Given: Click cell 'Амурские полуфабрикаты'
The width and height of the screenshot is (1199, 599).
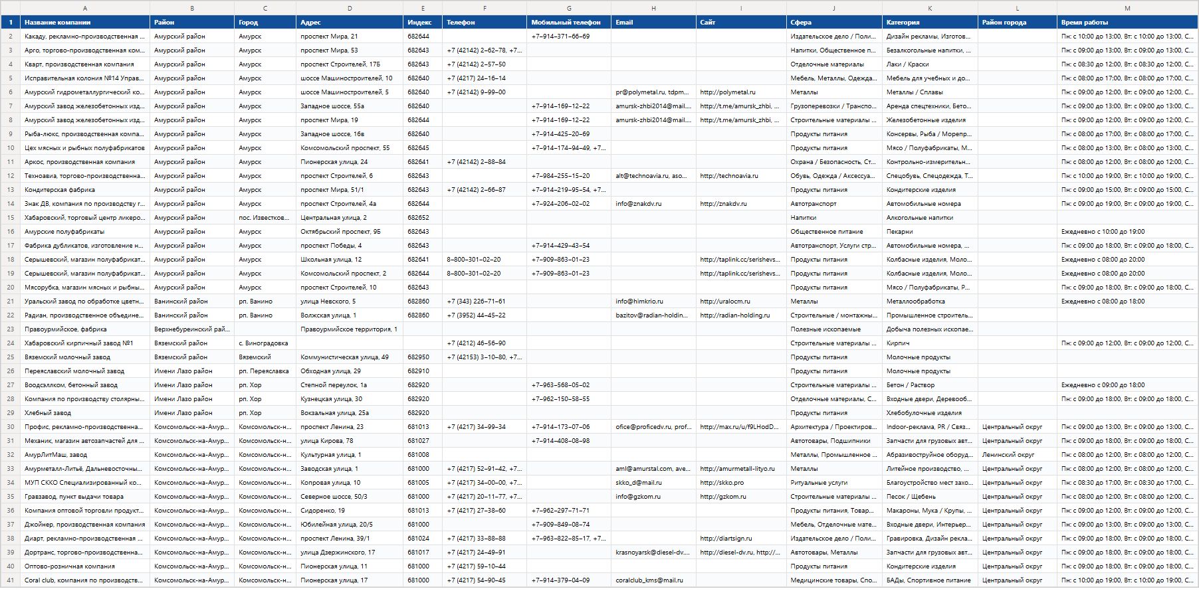Looking at the screenshot, I should [85, 232].
